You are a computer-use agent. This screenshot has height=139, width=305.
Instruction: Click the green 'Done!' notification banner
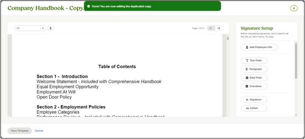tap(153, 6)
